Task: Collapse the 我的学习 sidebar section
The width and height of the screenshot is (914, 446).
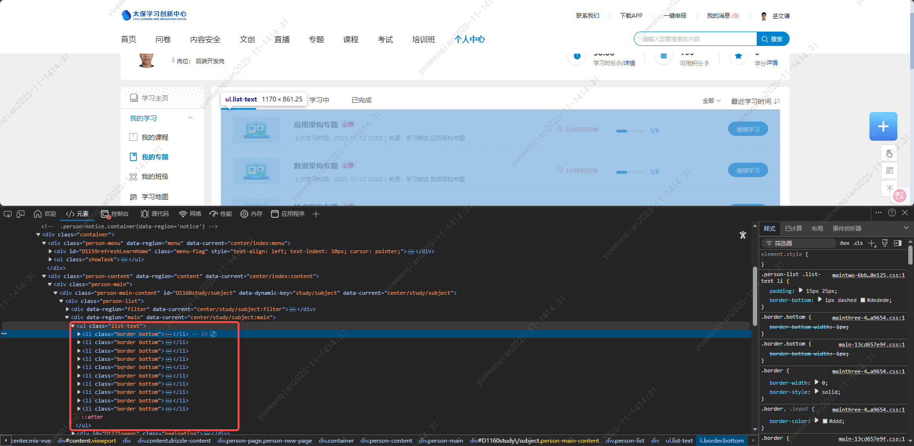Action: pos(190,118)
